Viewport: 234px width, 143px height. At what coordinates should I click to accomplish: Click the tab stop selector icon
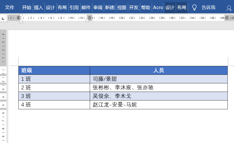(3, 18)
